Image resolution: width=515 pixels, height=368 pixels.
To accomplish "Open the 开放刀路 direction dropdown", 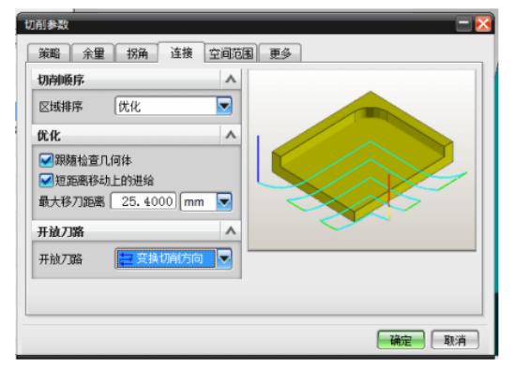I will pos(224,258).
